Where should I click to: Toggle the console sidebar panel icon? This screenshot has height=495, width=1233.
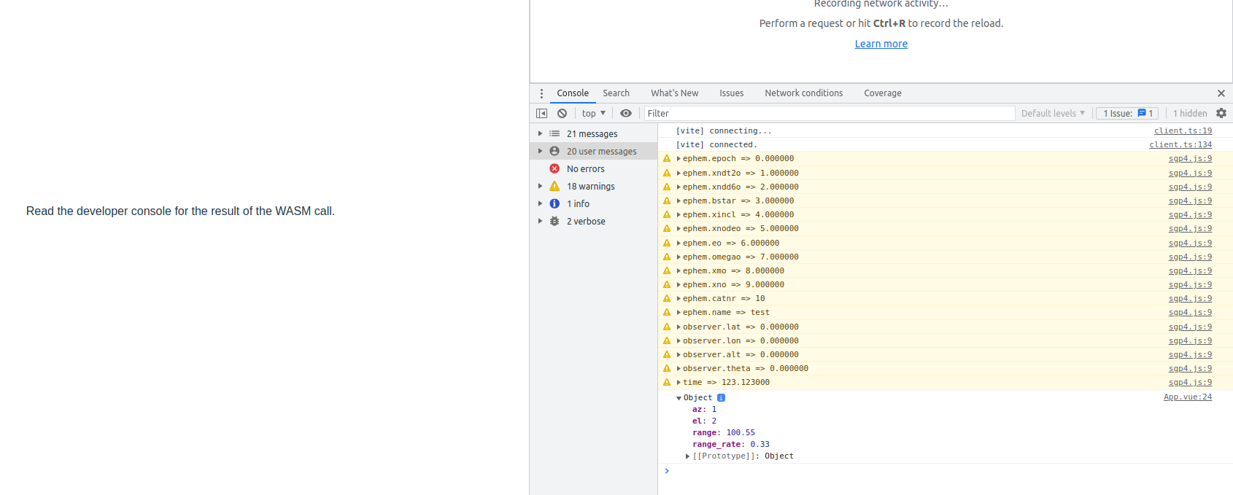point(541,113)
